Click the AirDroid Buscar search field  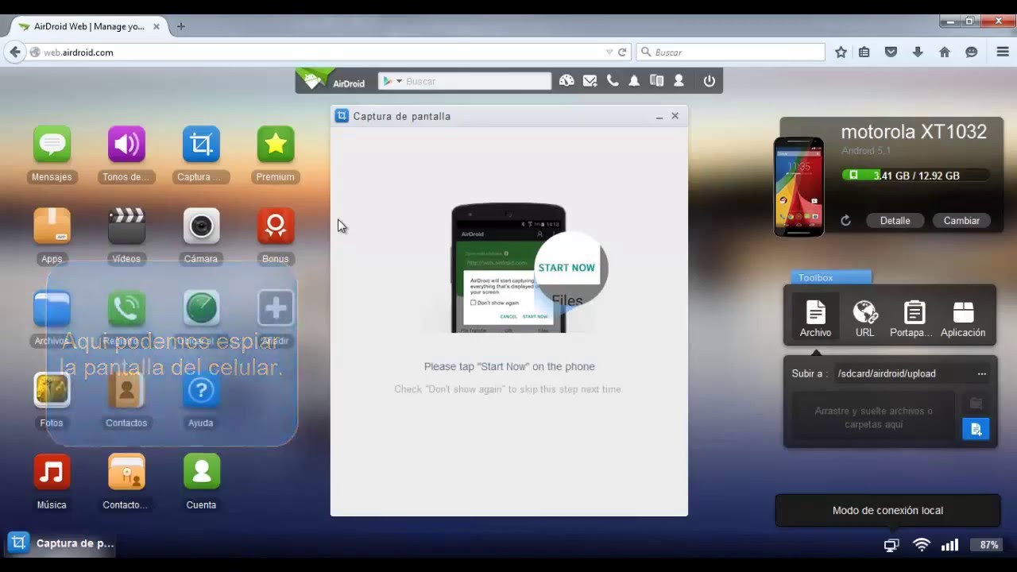pos(477,81)
